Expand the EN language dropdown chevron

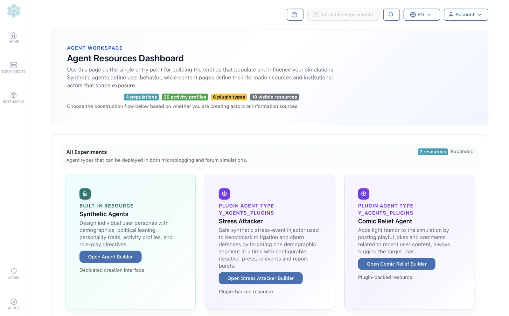(429, 15)
